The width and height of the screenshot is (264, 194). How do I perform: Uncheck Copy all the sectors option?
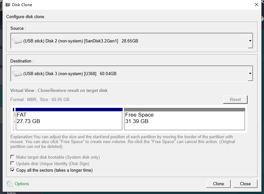[13, 170]
